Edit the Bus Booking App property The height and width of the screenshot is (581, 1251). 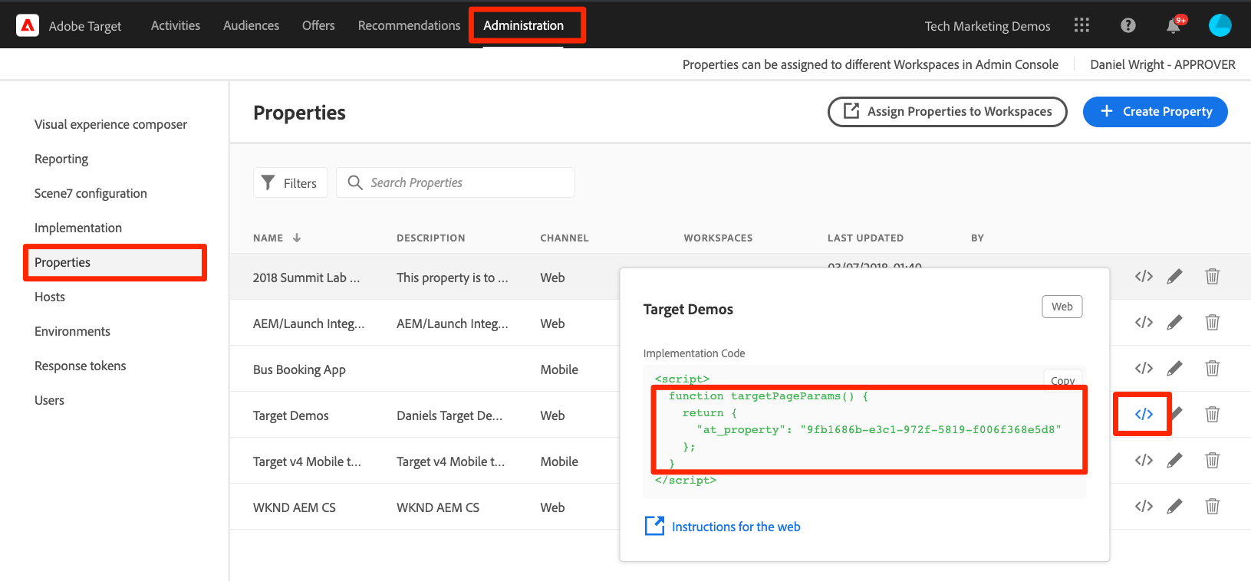click(x=1174, y=368)
